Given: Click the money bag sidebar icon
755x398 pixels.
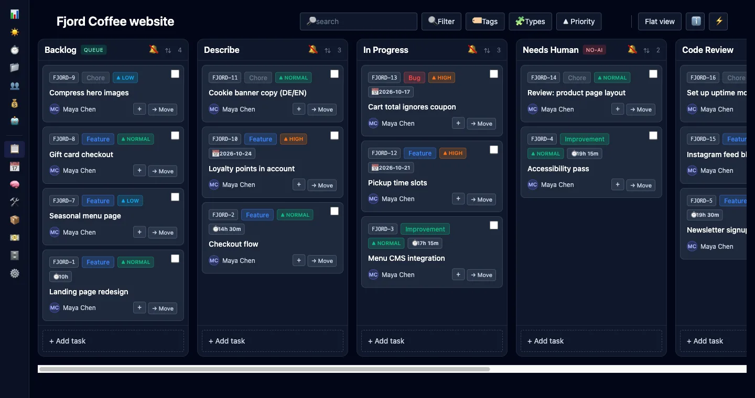Looking at the screenshot, I should (x=15, y=103).
